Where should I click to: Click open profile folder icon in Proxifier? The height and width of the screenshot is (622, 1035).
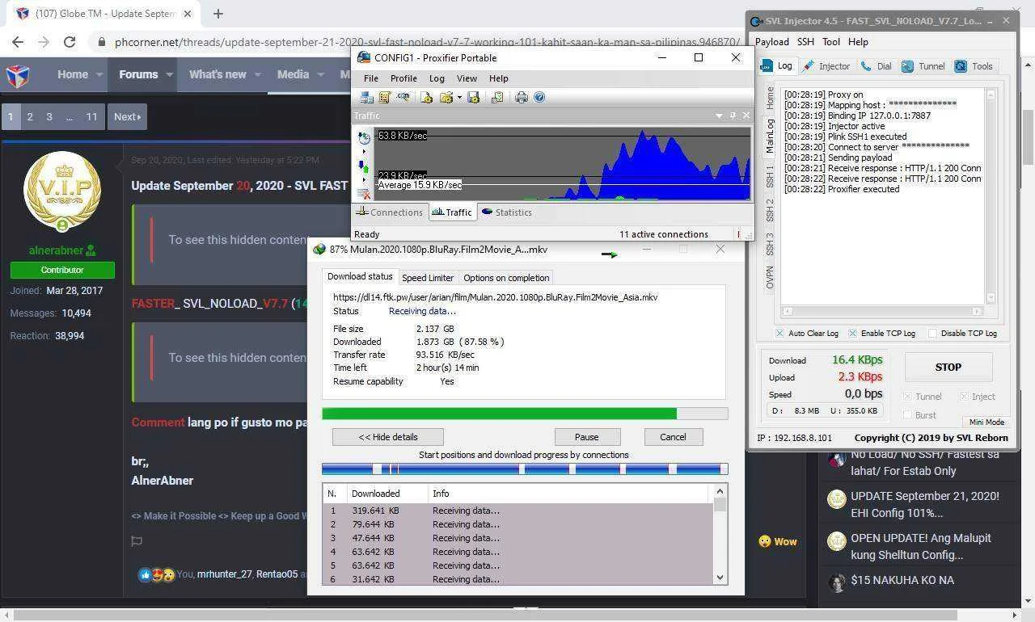click(x=446, y=97)
